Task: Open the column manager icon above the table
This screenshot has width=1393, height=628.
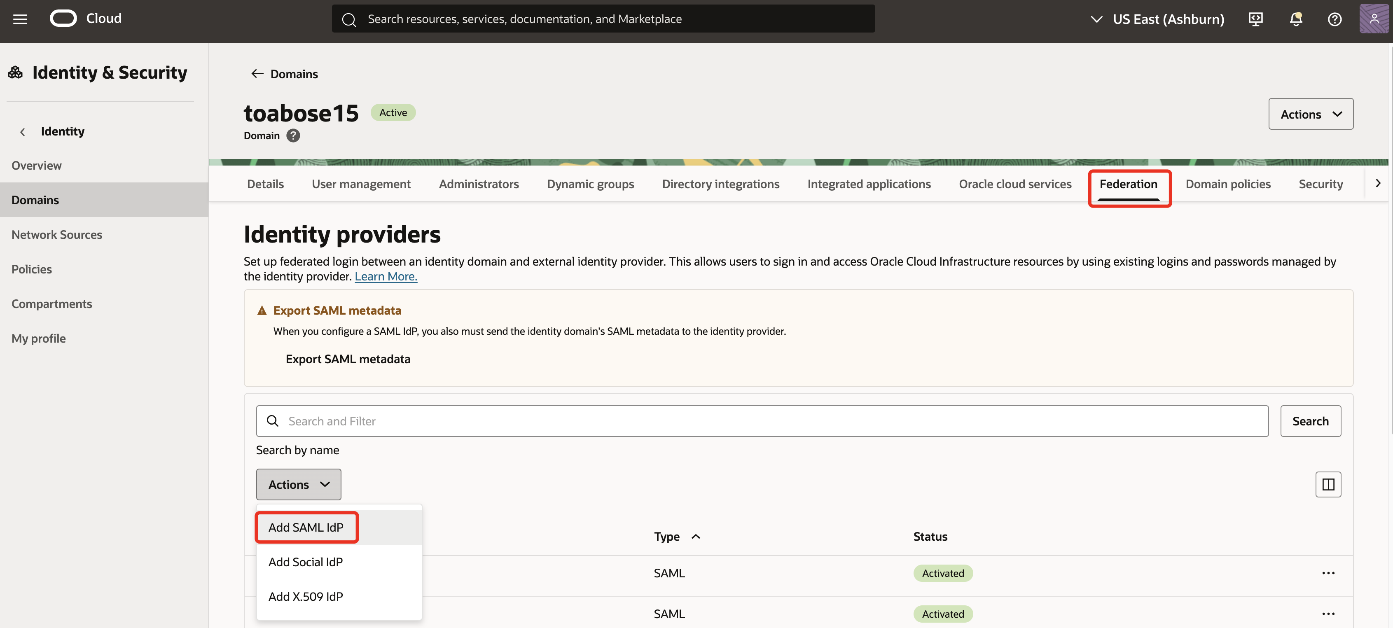Action: coord(1329,484)
